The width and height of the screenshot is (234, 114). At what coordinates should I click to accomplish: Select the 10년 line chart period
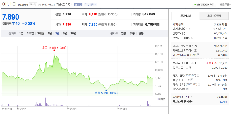[73, 33]
